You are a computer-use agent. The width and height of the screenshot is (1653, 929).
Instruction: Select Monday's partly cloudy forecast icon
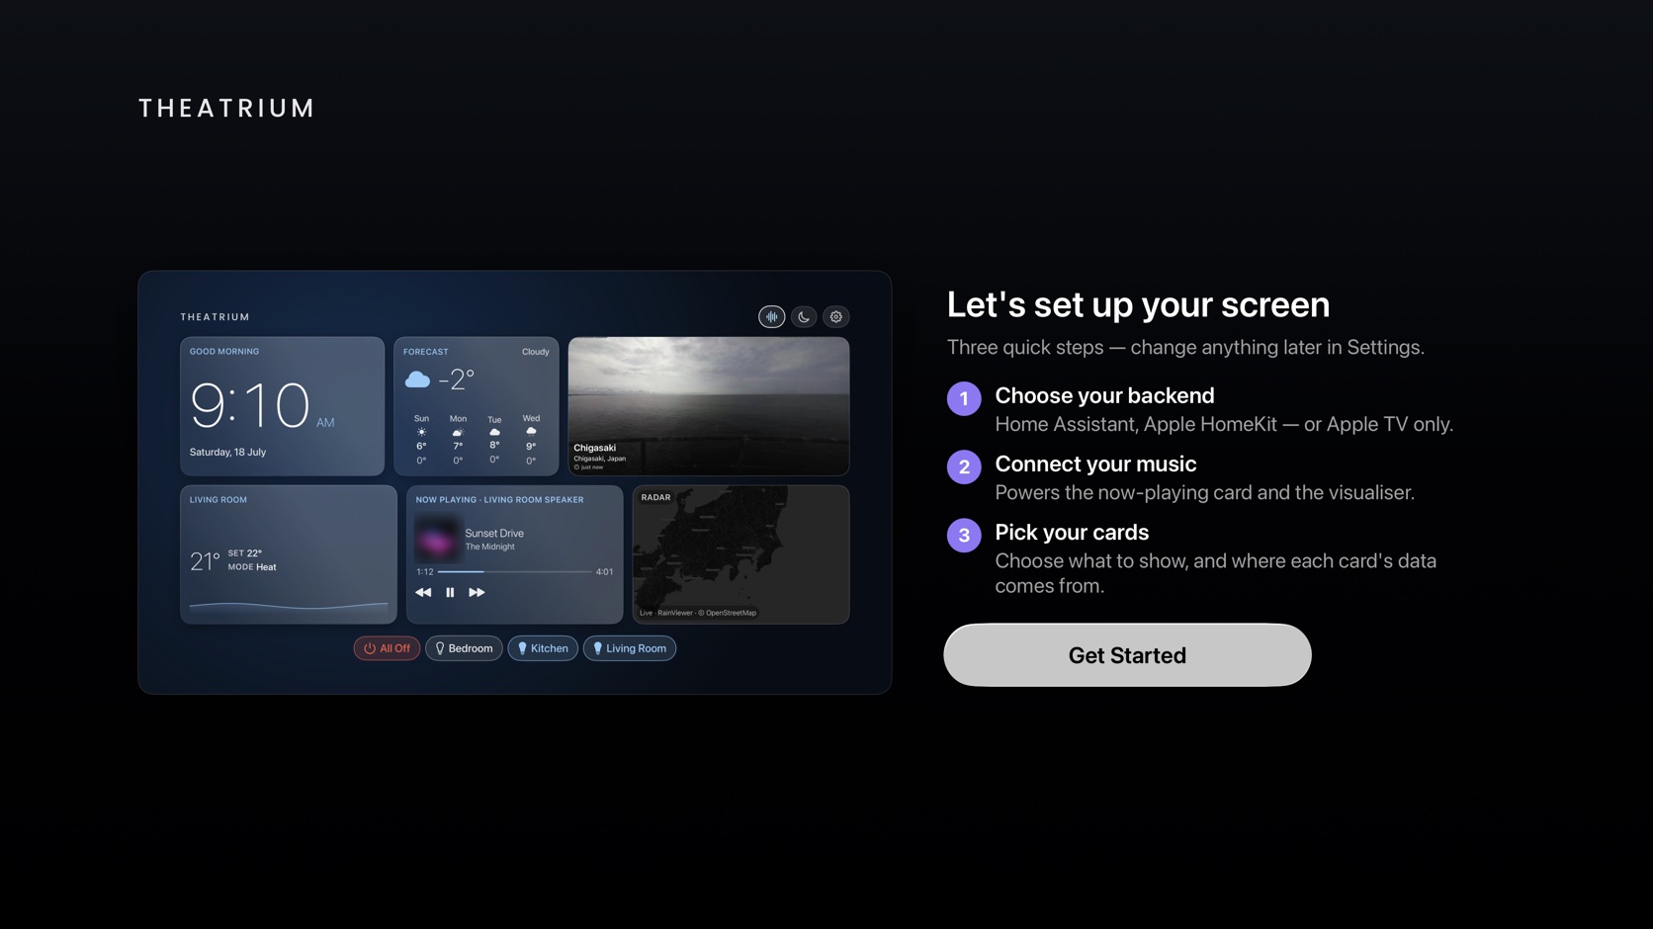[x=458, y=433]
